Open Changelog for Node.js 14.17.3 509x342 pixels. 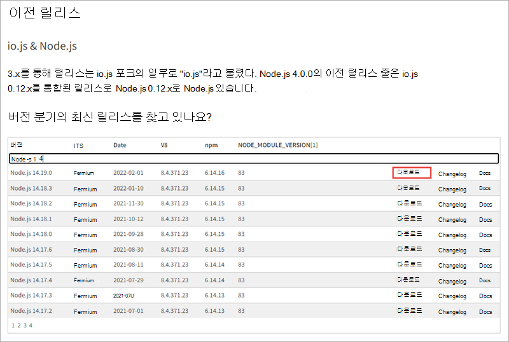[x=452, y=296]
